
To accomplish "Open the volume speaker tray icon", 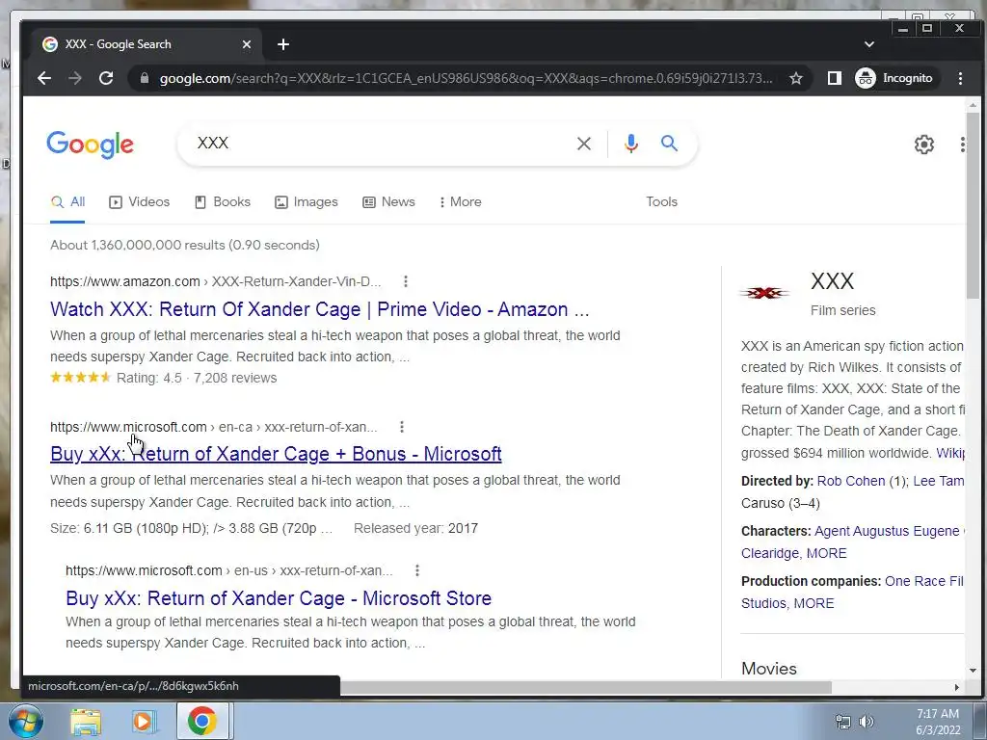I will [867, 722].
